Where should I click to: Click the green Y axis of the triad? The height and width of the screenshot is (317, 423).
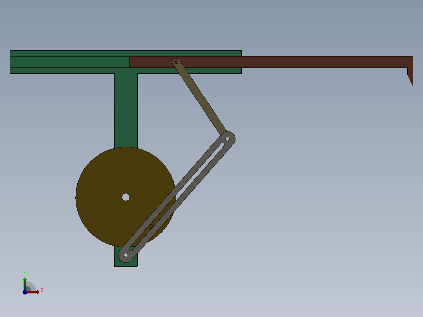25,283
